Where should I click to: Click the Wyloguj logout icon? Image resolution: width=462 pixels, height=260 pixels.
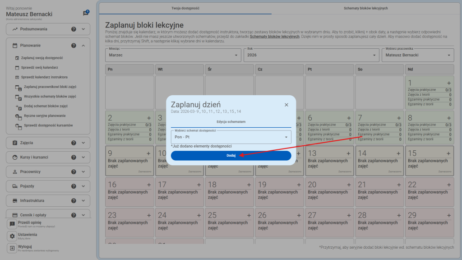point(12,248)
